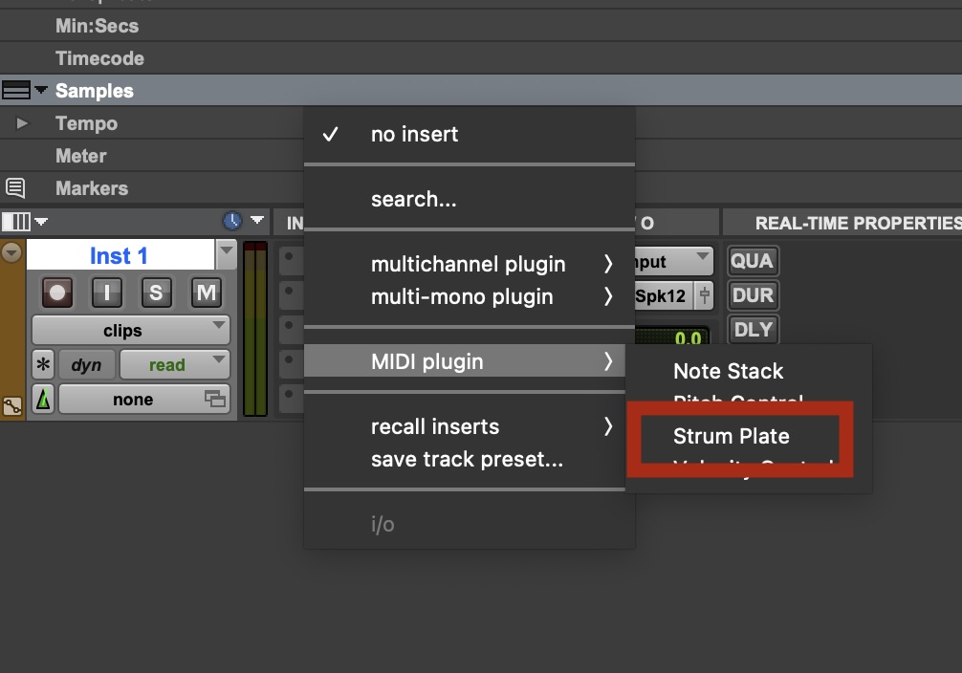The width and height of the screenshot is (962, 673).
Task: Open the clips track view dropdown
Action: [129, 330]
